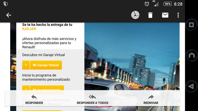Tap the 4G signal strength icon

pos(156,3)
